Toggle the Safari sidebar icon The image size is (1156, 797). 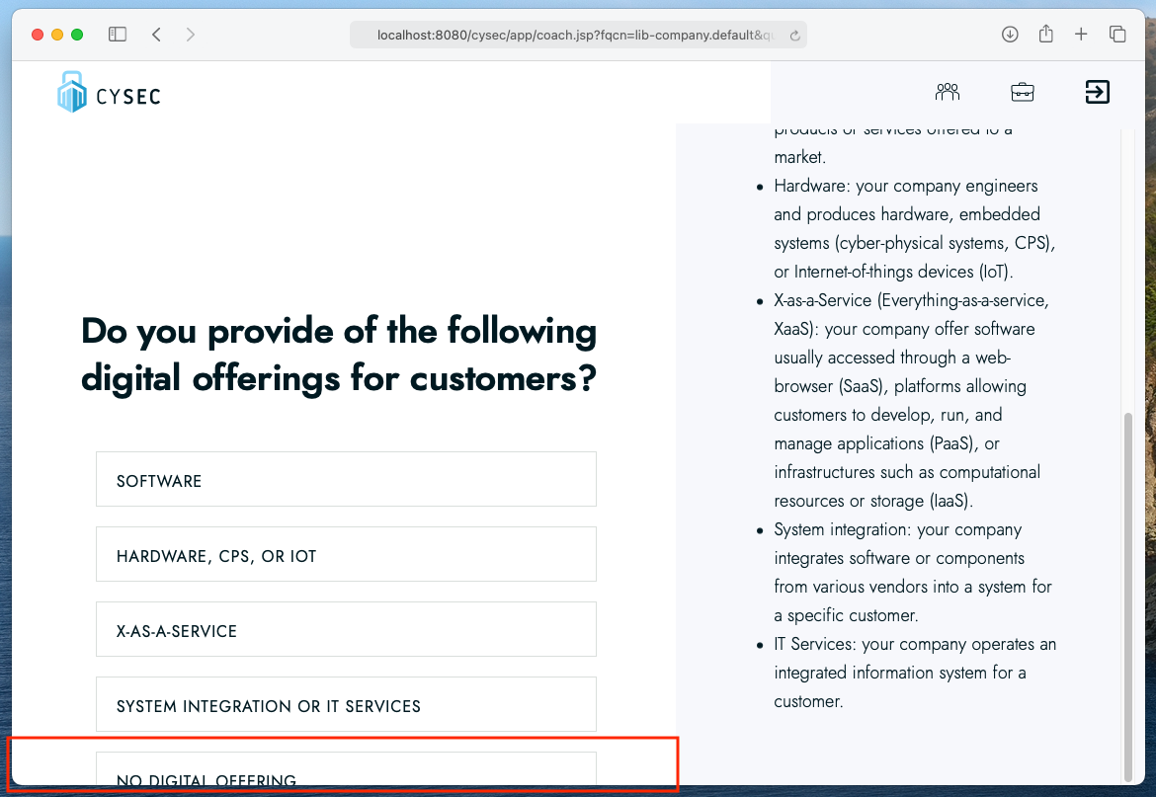pyautogui.click(x=117, y=33)
